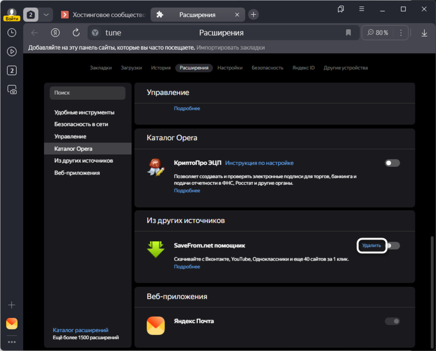This screenshot has width=436, height=351.
Task: Switch to the Хостинговое сообщество tab
Action: pyautogui.click(x=103, y=15)
